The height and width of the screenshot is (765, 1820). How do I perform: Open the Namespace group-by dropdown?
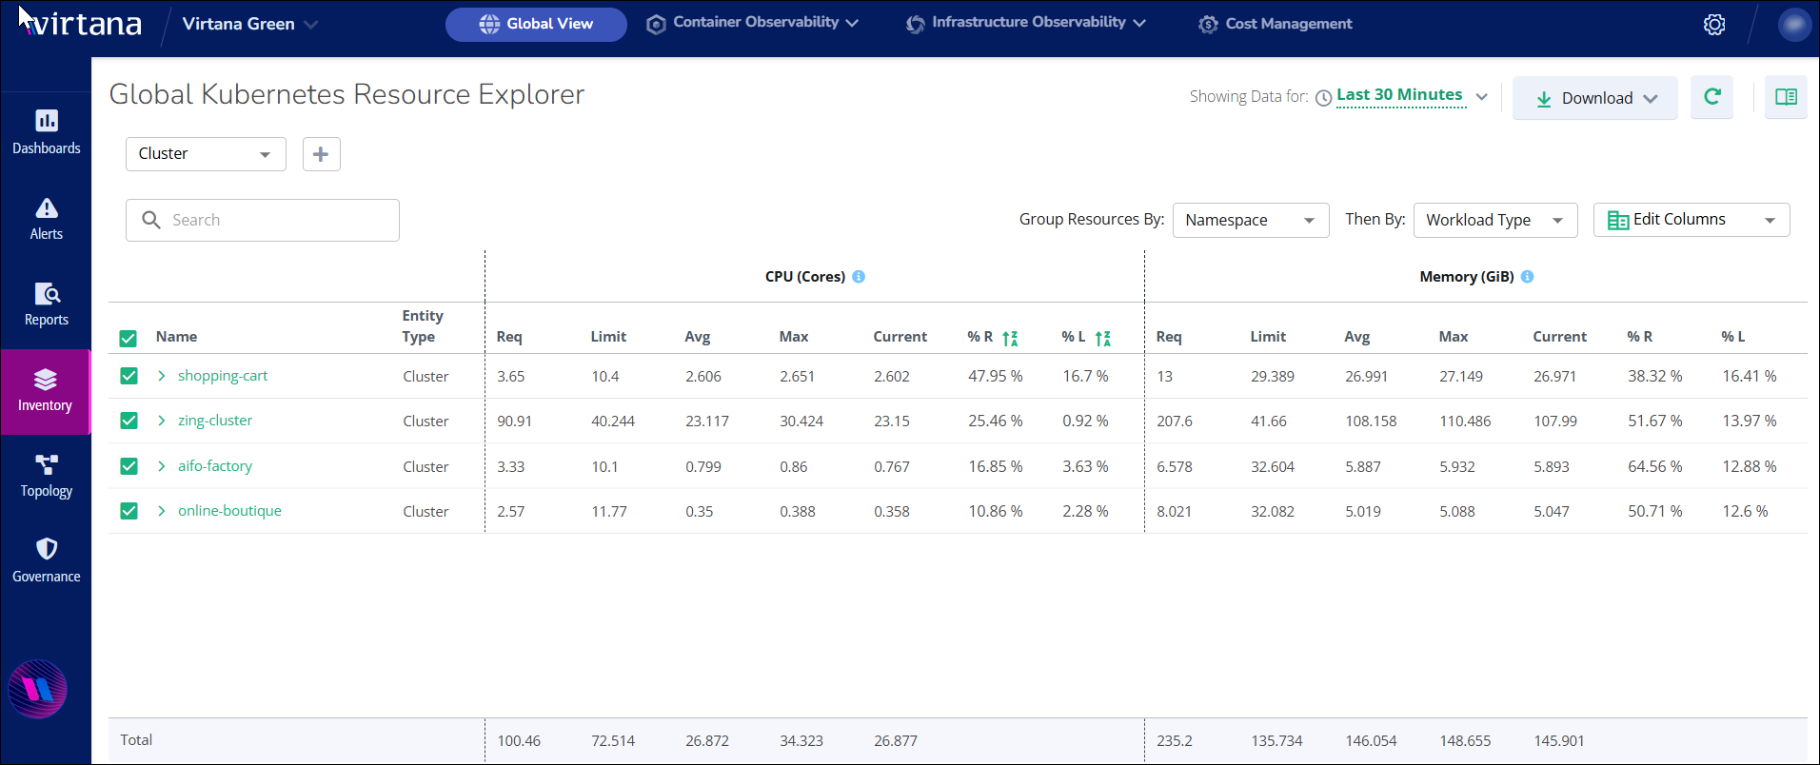(1250, 220)
